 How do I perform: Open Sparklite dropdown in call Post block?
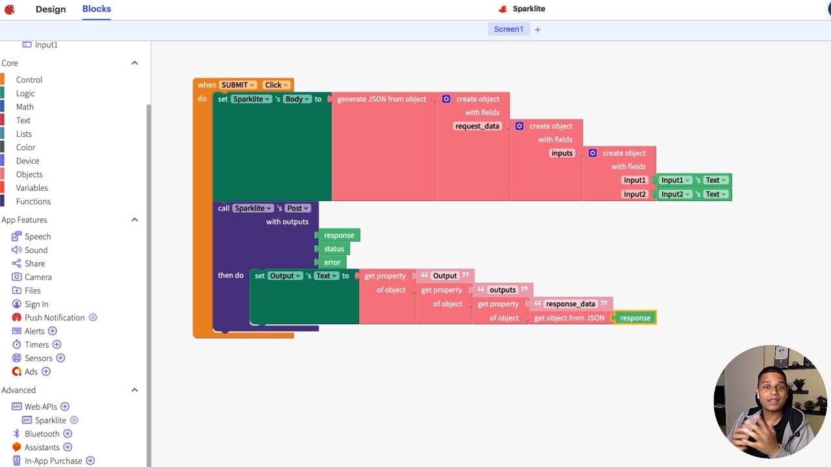(x=253, y=208)
